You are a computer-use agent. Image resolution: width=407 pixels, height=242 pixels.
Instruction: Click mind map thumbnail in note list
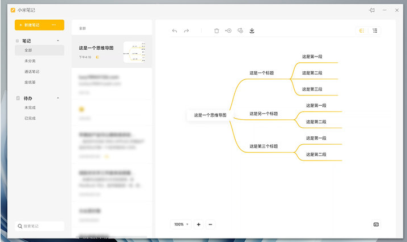[134, 52]
